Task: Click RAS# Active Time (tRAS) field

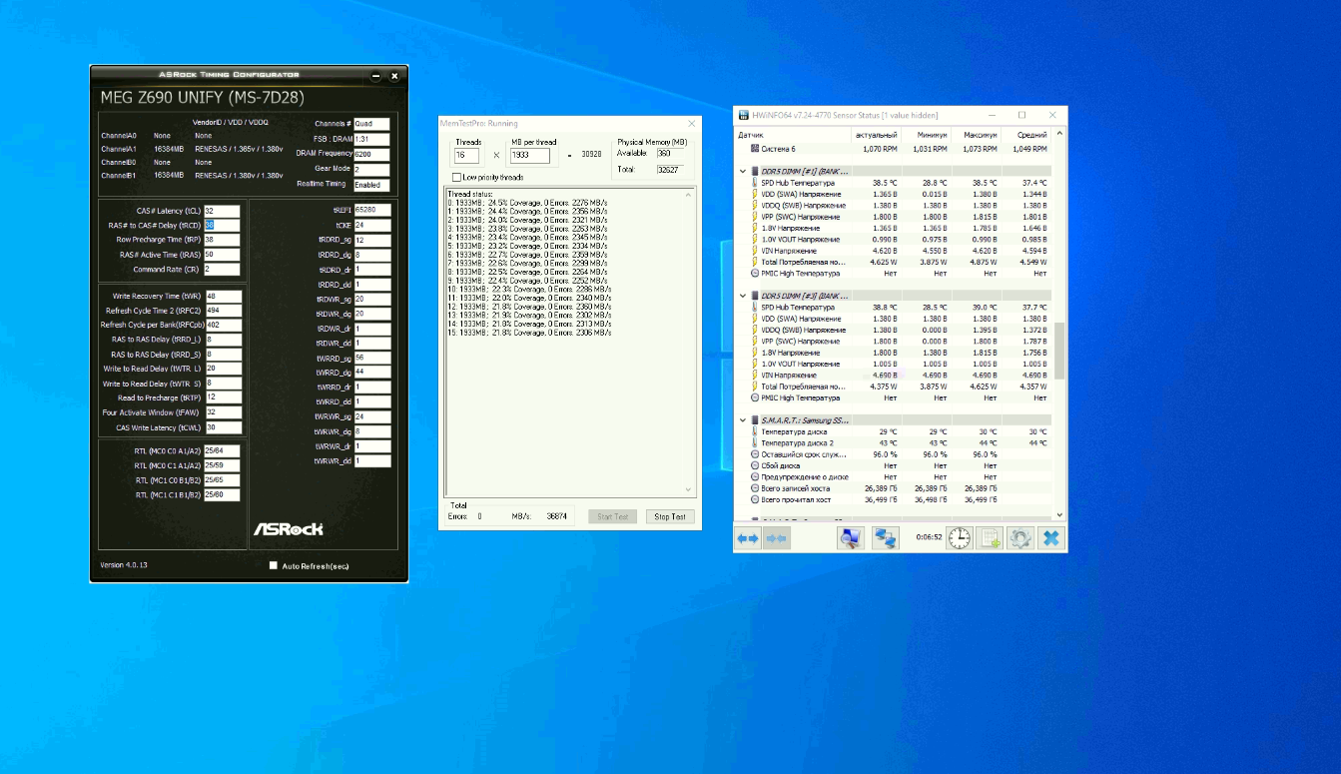Action: 222,255
